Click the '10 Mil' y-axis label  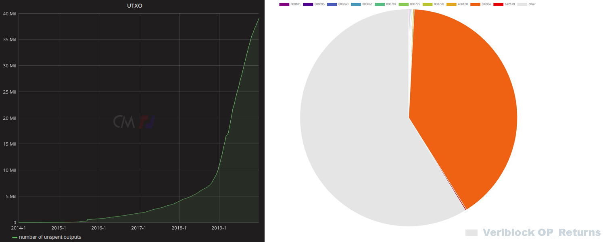tap(9, 170)
